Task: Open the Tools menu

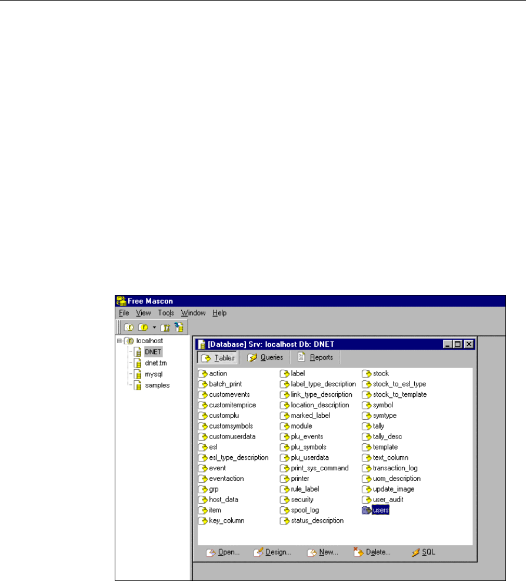Action: tap(166, 313)
